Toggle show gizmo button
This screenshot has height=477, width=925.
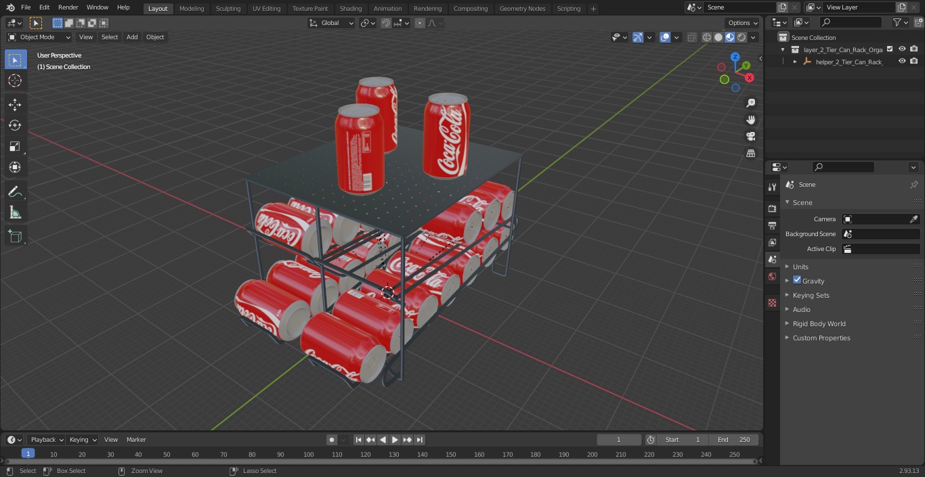pos(638,37)
